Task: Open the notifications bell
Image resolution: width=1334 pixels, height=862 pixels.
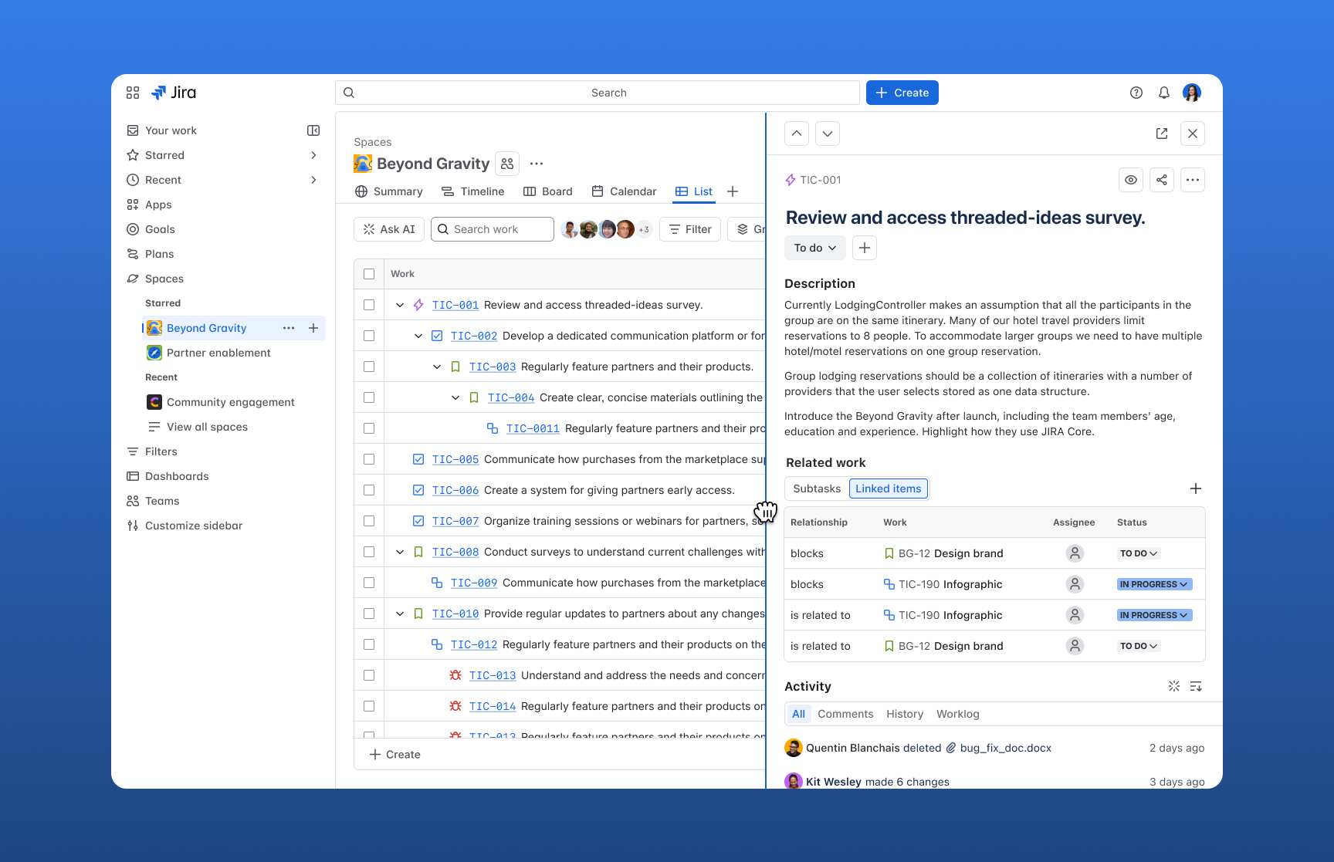Action: click(x=1164, y=93)
